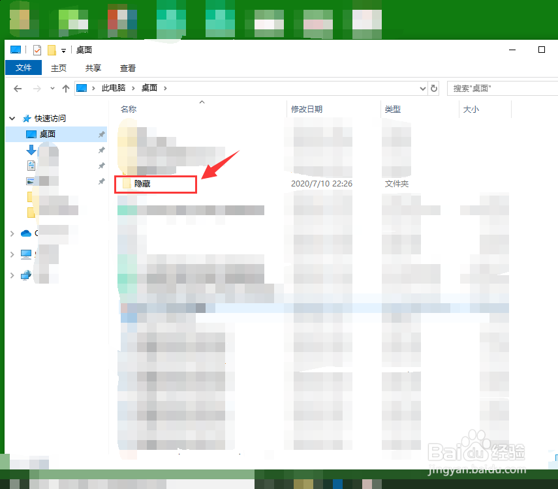Expand address bar history dropdown
The height and width of the screenshot is (489, 558).
point(423,88)
